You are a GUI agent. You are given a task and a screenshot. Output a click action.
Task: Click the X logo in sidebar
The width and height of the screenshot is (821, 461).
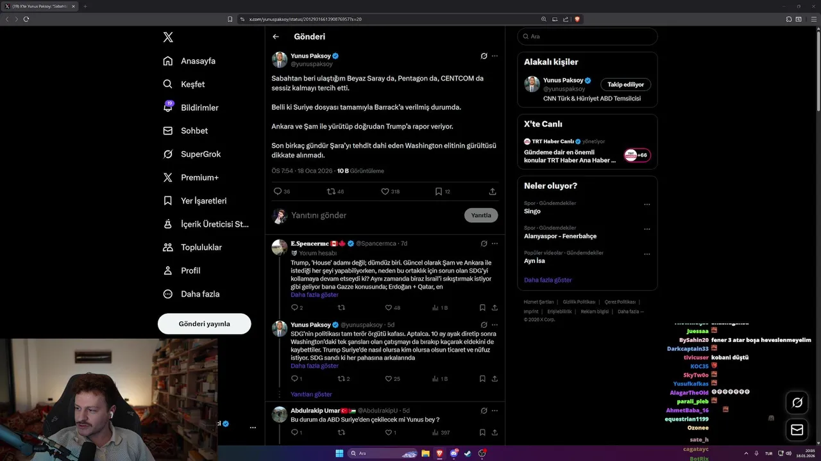pyautogui.click(x=168, y=37)
